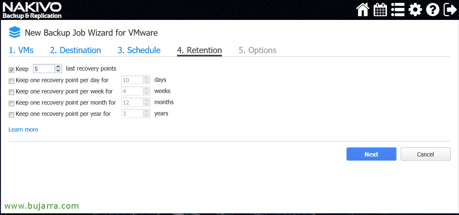
Task: Open the calendar view icon
Action: coord(380,10)
